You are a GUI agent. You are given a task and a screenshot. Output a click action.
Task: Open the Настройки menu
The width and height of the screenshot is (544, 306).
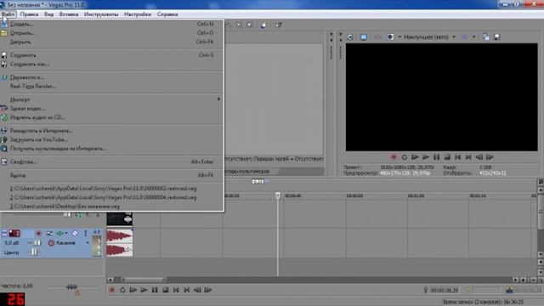pyautogui.click(x=138, y=14)
